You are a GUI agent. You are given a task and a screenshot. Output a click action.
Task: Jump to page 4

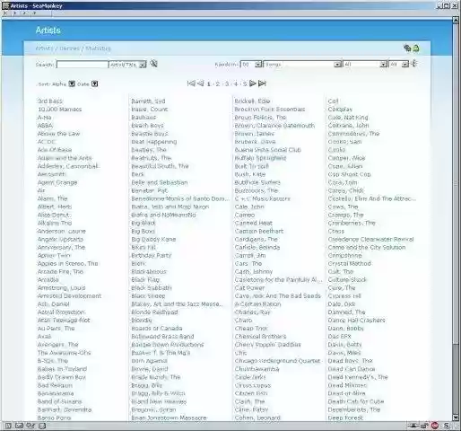[236, 84]
